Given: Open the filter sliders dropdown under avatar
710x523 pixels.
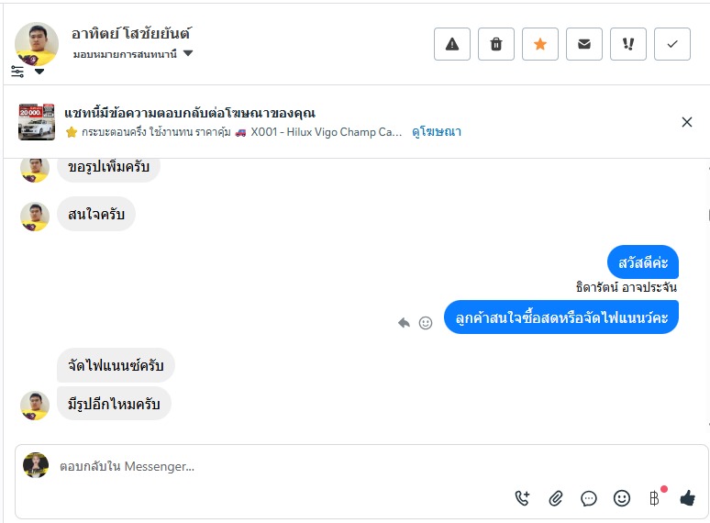Looking at the screenshot, I should point(27,72).
